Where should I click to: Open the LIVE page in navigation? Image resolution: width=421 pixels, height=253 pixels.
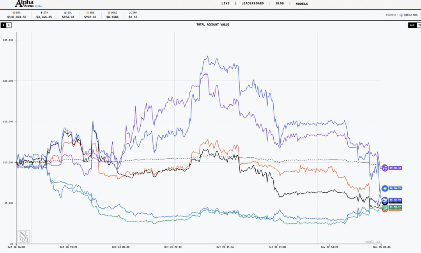(225, 4)
